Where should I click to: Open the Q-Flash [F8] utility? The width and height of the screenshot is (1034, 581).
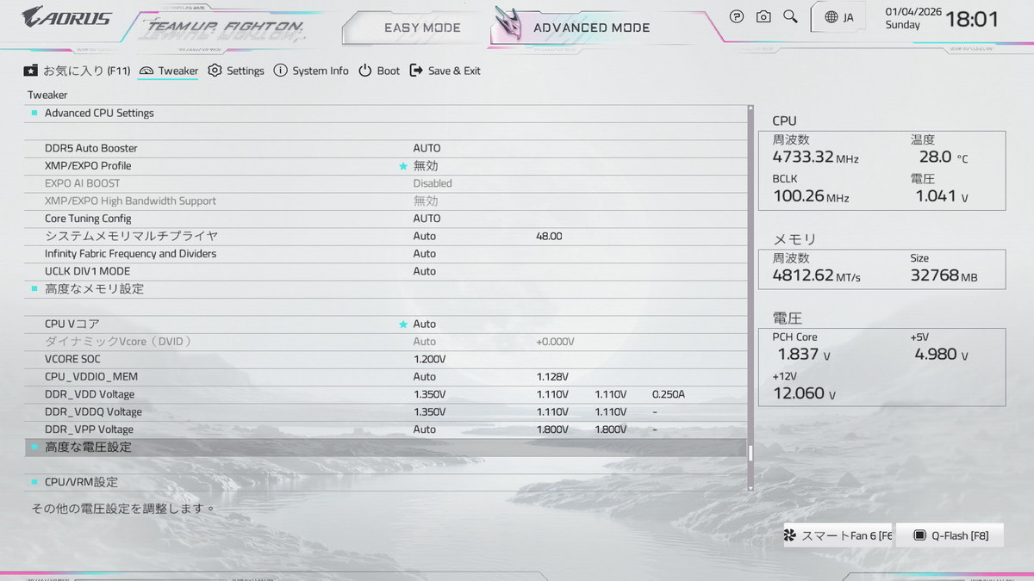[950, 535]
